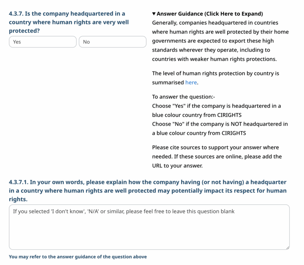Click the "Generally, companies headquartered" guidance paragraph
The image size is (304, 265).
pos(220,41)
